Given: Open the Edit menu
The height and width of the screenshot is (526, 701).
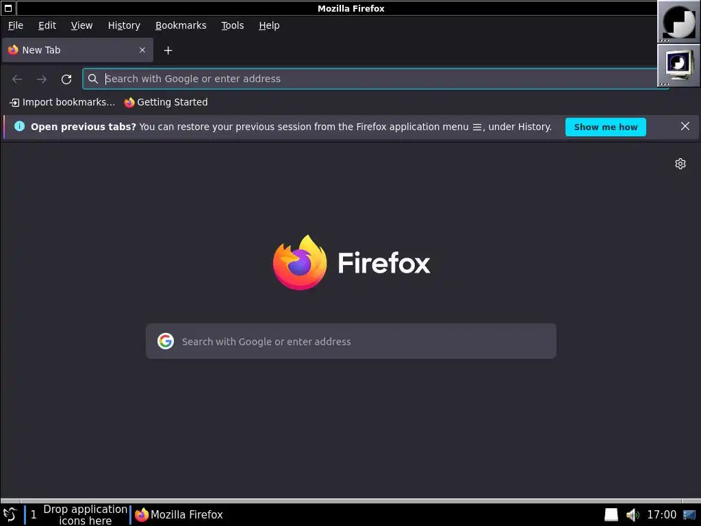Looking at the screenshot, I should coord(47,25).
